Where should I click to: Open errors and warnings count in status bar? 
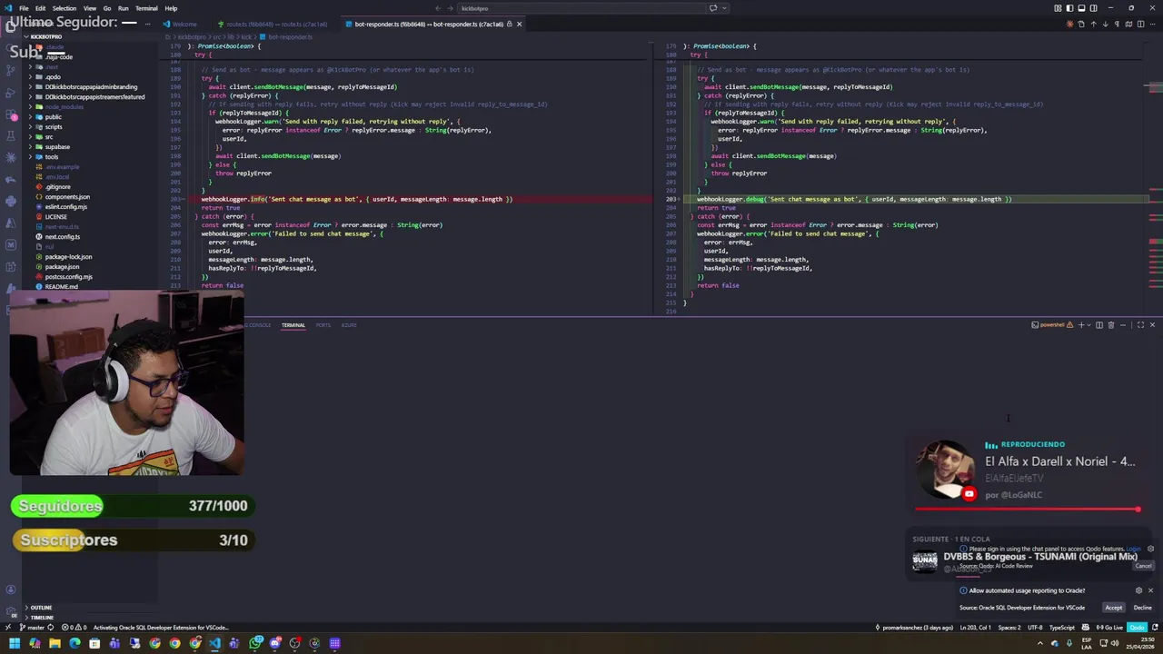pyautogui.click(x=74, y=628)
